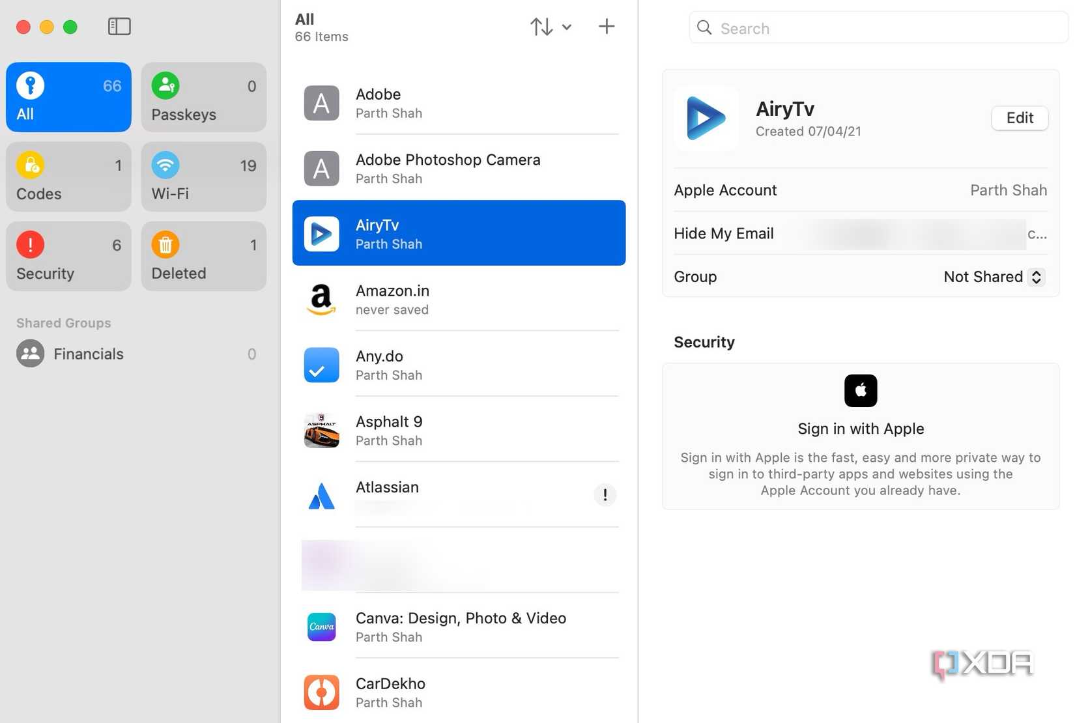Click the Apple Account row
Image resolution: width=1075 pixels, height=723 pixels.
tap(861, 190)
